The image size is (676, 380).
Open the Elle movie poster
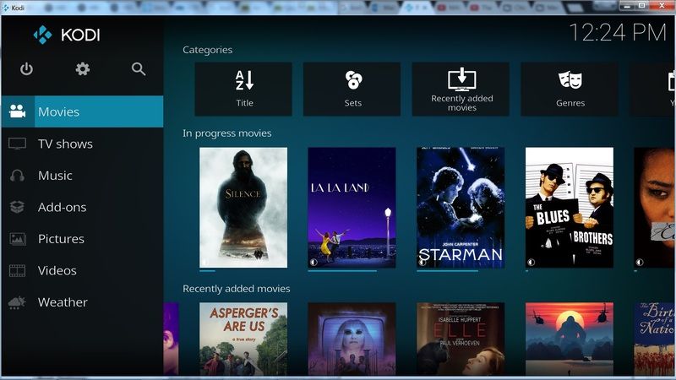[461, 339]
